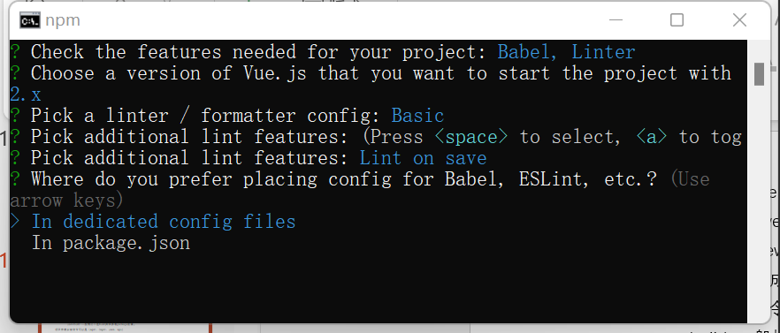Click the "npm" window title text
The image size is (780, 333).
click(62, 21)
